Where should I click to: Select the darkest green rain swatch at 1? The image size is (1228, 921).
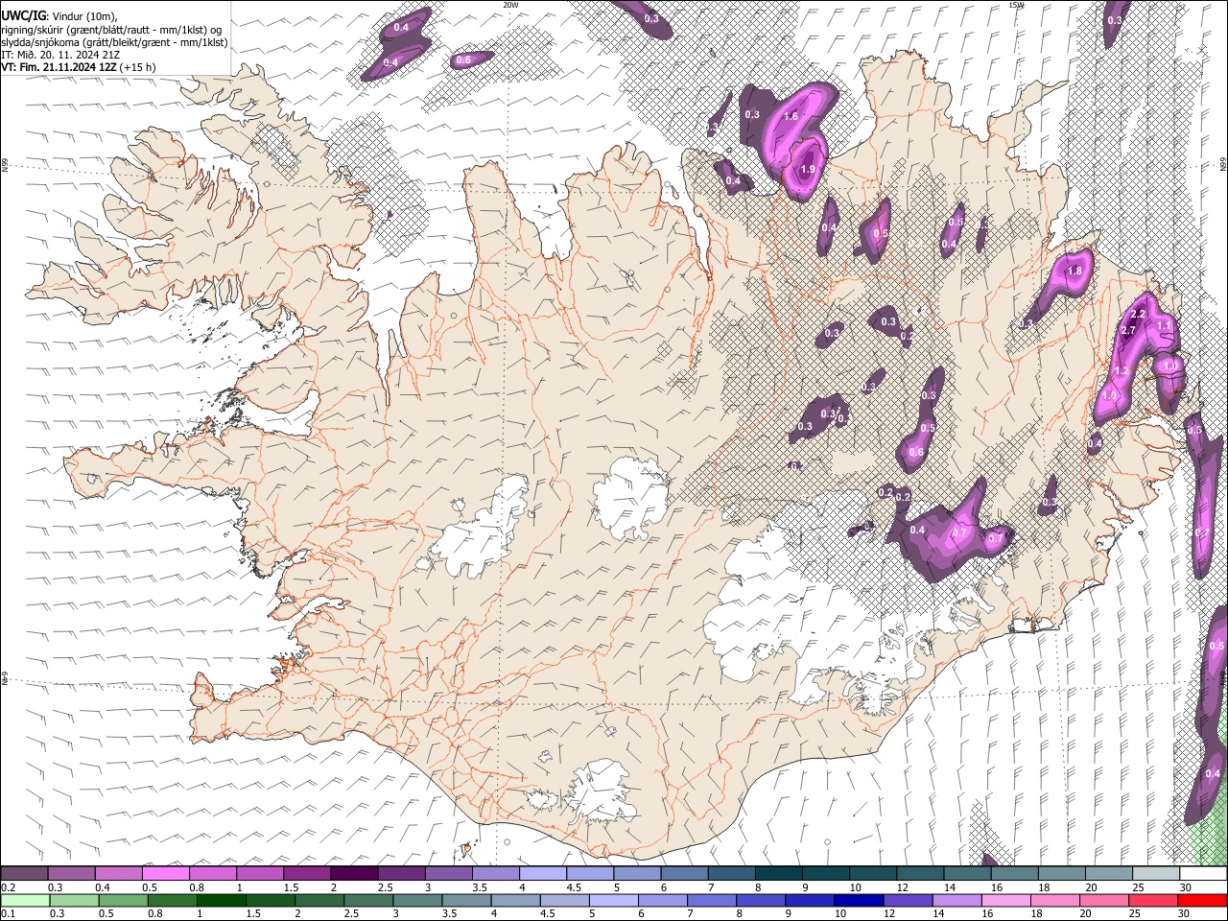[x=222, y=900]
